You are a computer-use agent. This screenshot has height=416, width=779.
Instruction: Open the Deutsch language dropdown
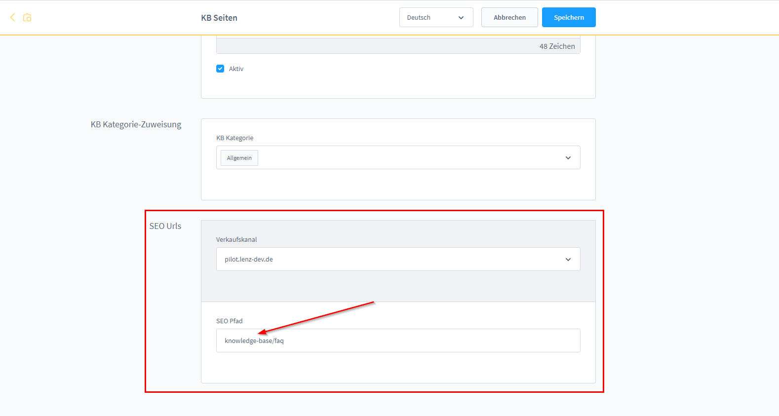click(436, 17)
